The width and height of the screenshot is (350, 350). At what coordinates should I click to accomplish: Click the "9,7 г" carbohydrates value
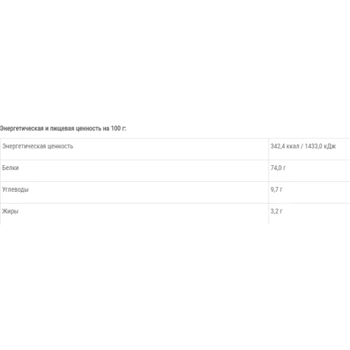coord(276,190)
